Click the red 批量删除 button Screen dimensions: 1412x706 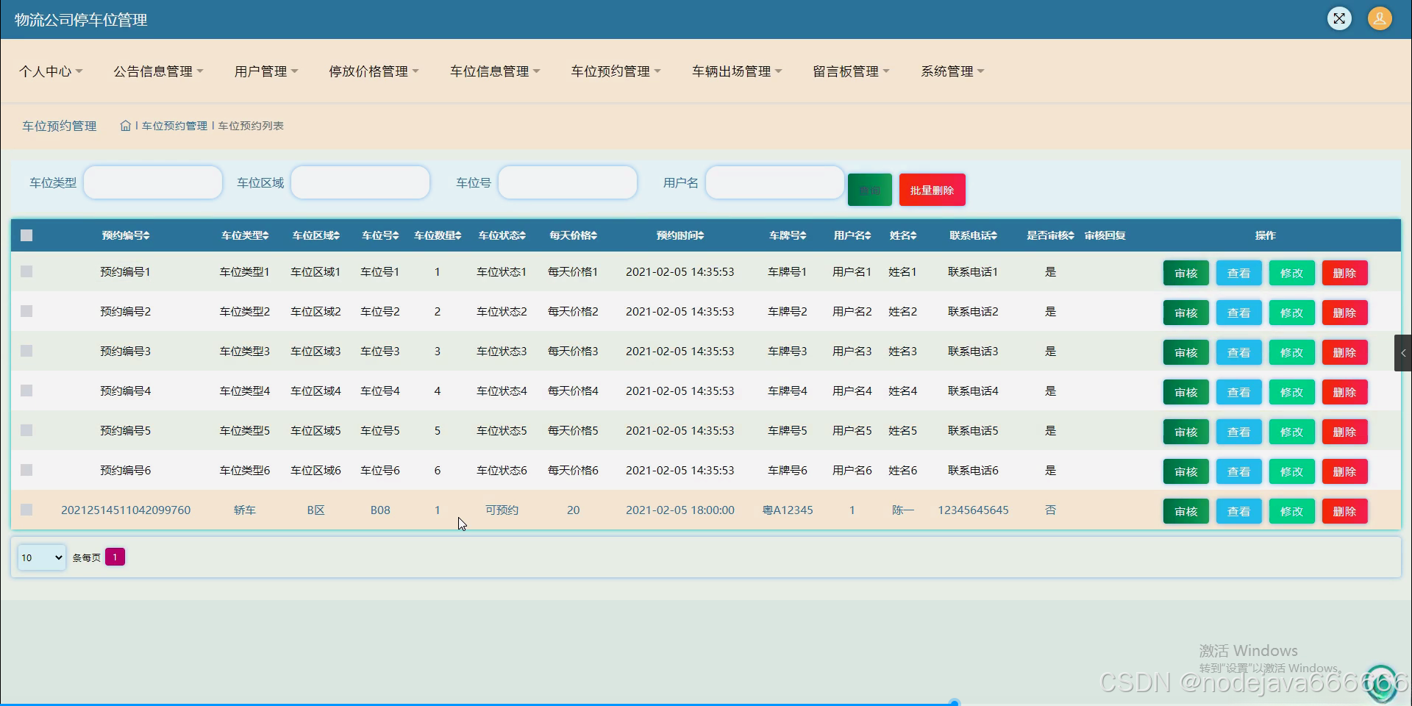coord(932,190)
